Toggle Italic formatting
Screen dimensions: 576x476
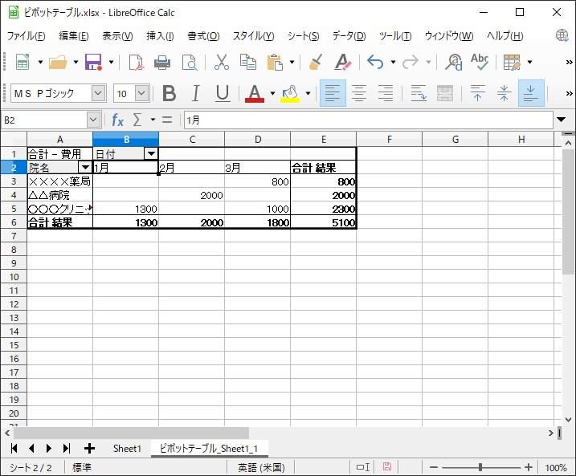coord(196,93)
